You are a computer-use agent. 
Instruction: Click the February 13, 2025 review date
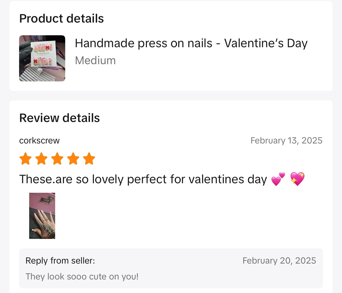tap(286, 141)
